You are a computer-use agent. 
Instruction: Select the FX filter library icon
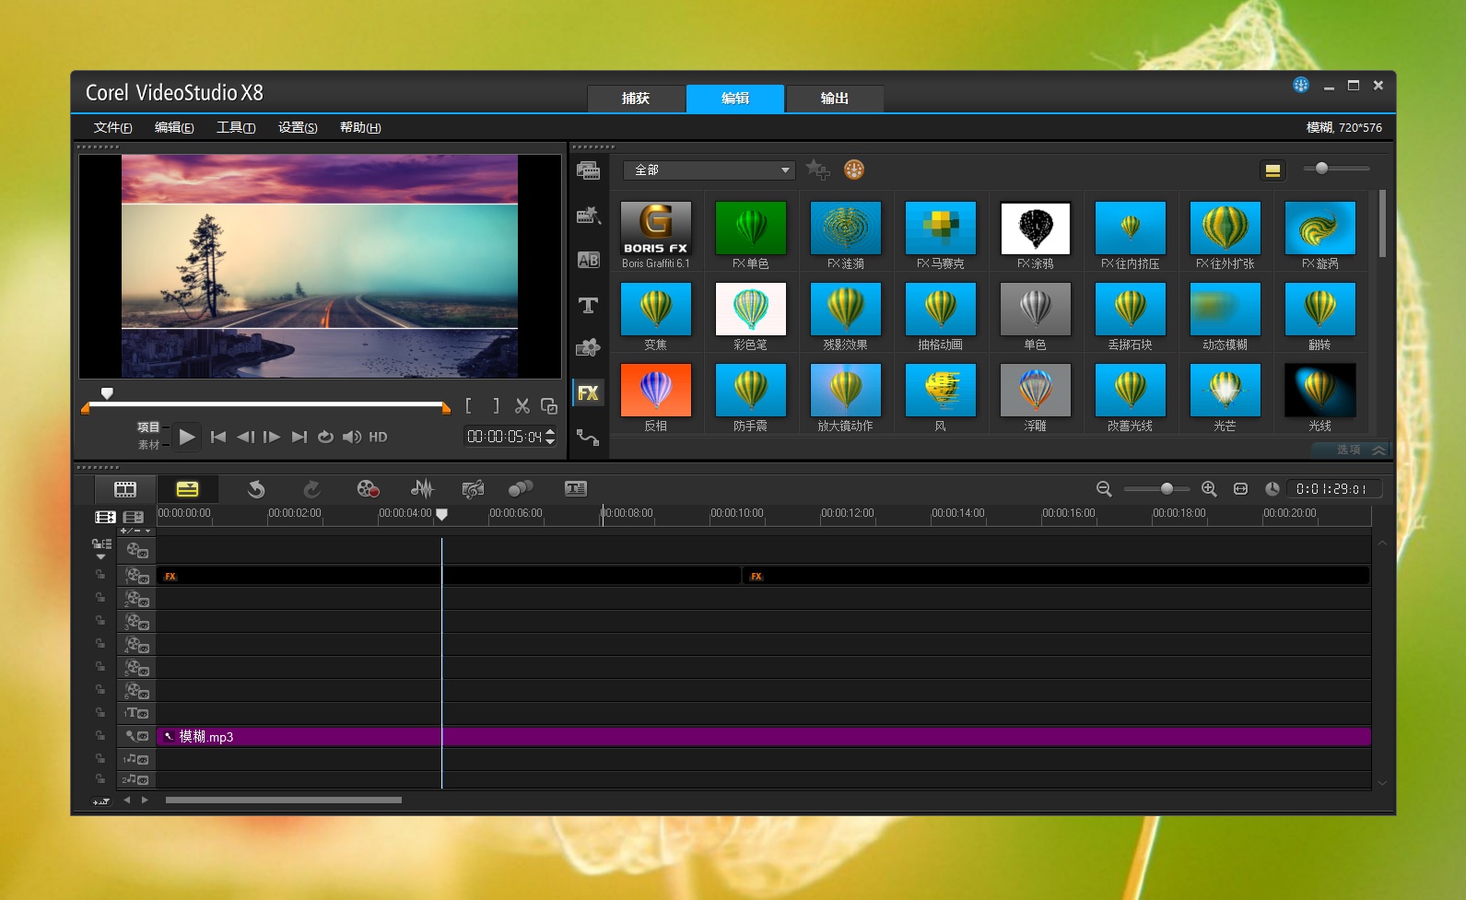point(588,393)
